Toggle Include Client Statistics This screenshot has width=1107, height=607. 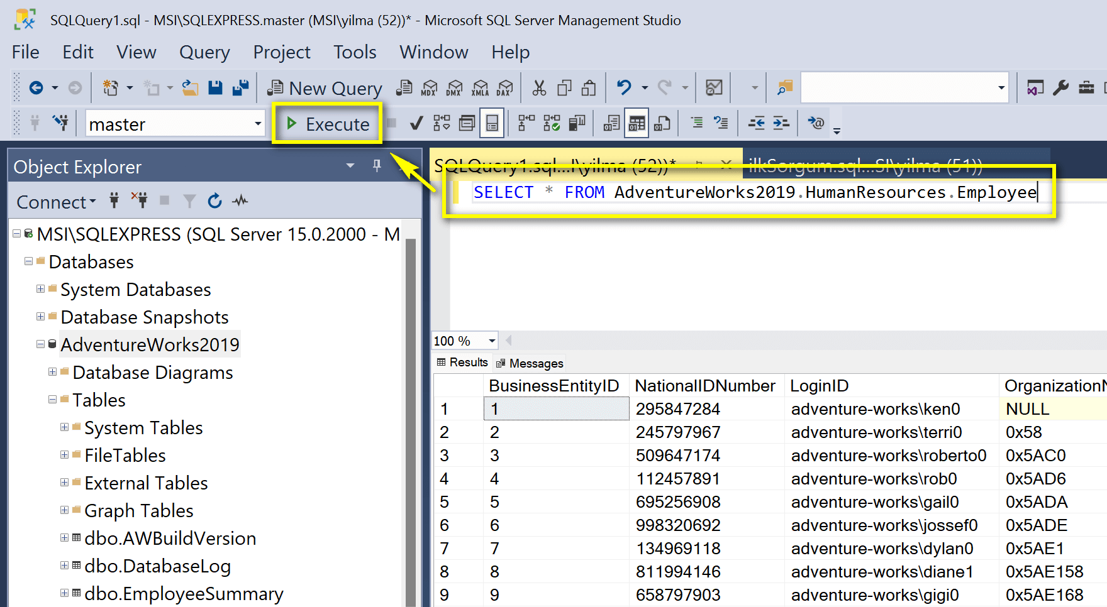pos(577,123)
